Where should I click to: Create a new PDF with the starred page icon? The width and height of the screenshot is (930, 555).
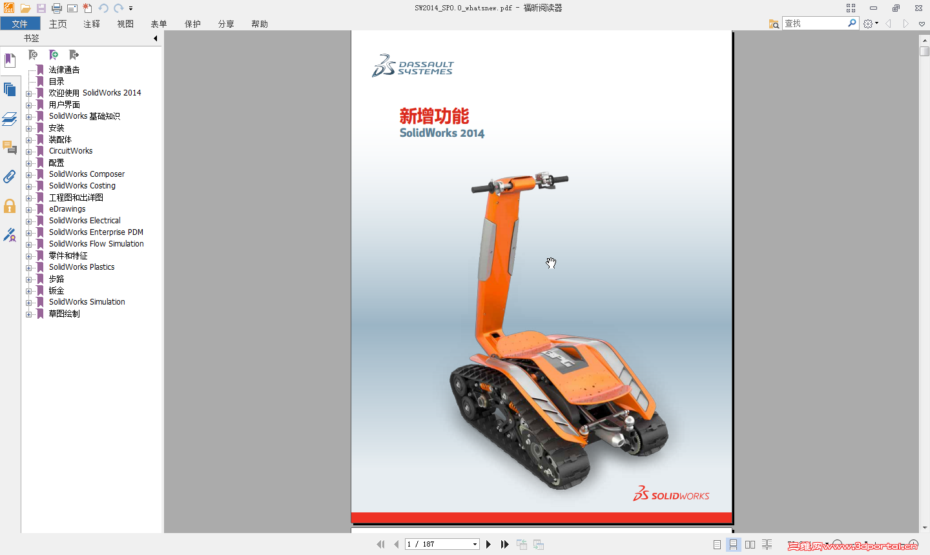click(x=87, y=8)
